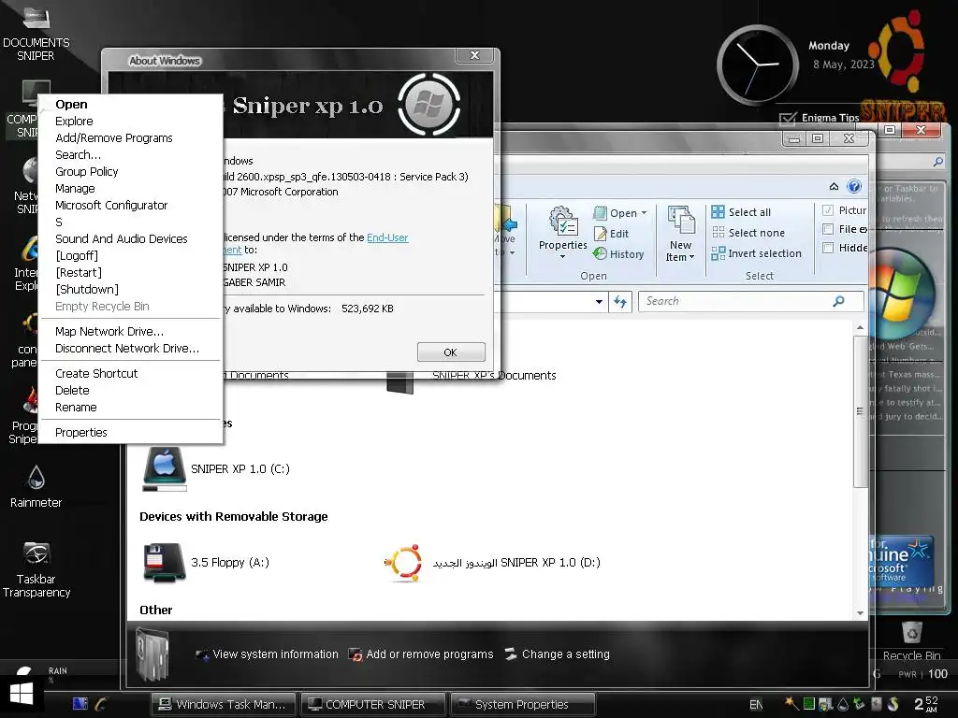Select the SNIPER XP 1.0 (D:) drive
This screenshot has height=718, width=958.
pyautogui.click(x=492, y=562)
